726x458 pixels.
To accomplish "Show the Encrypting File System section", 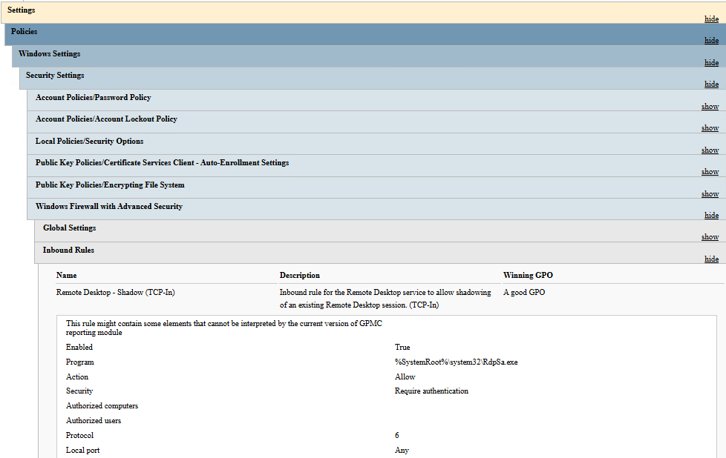I will pos(710,194).
